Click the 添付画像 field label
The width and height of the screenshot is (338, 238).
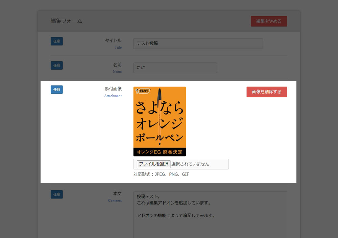[113, 89]
